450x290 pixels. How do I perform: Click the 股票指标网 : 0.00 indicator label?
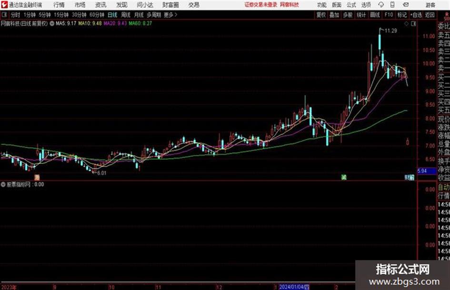tap(25, 184)
